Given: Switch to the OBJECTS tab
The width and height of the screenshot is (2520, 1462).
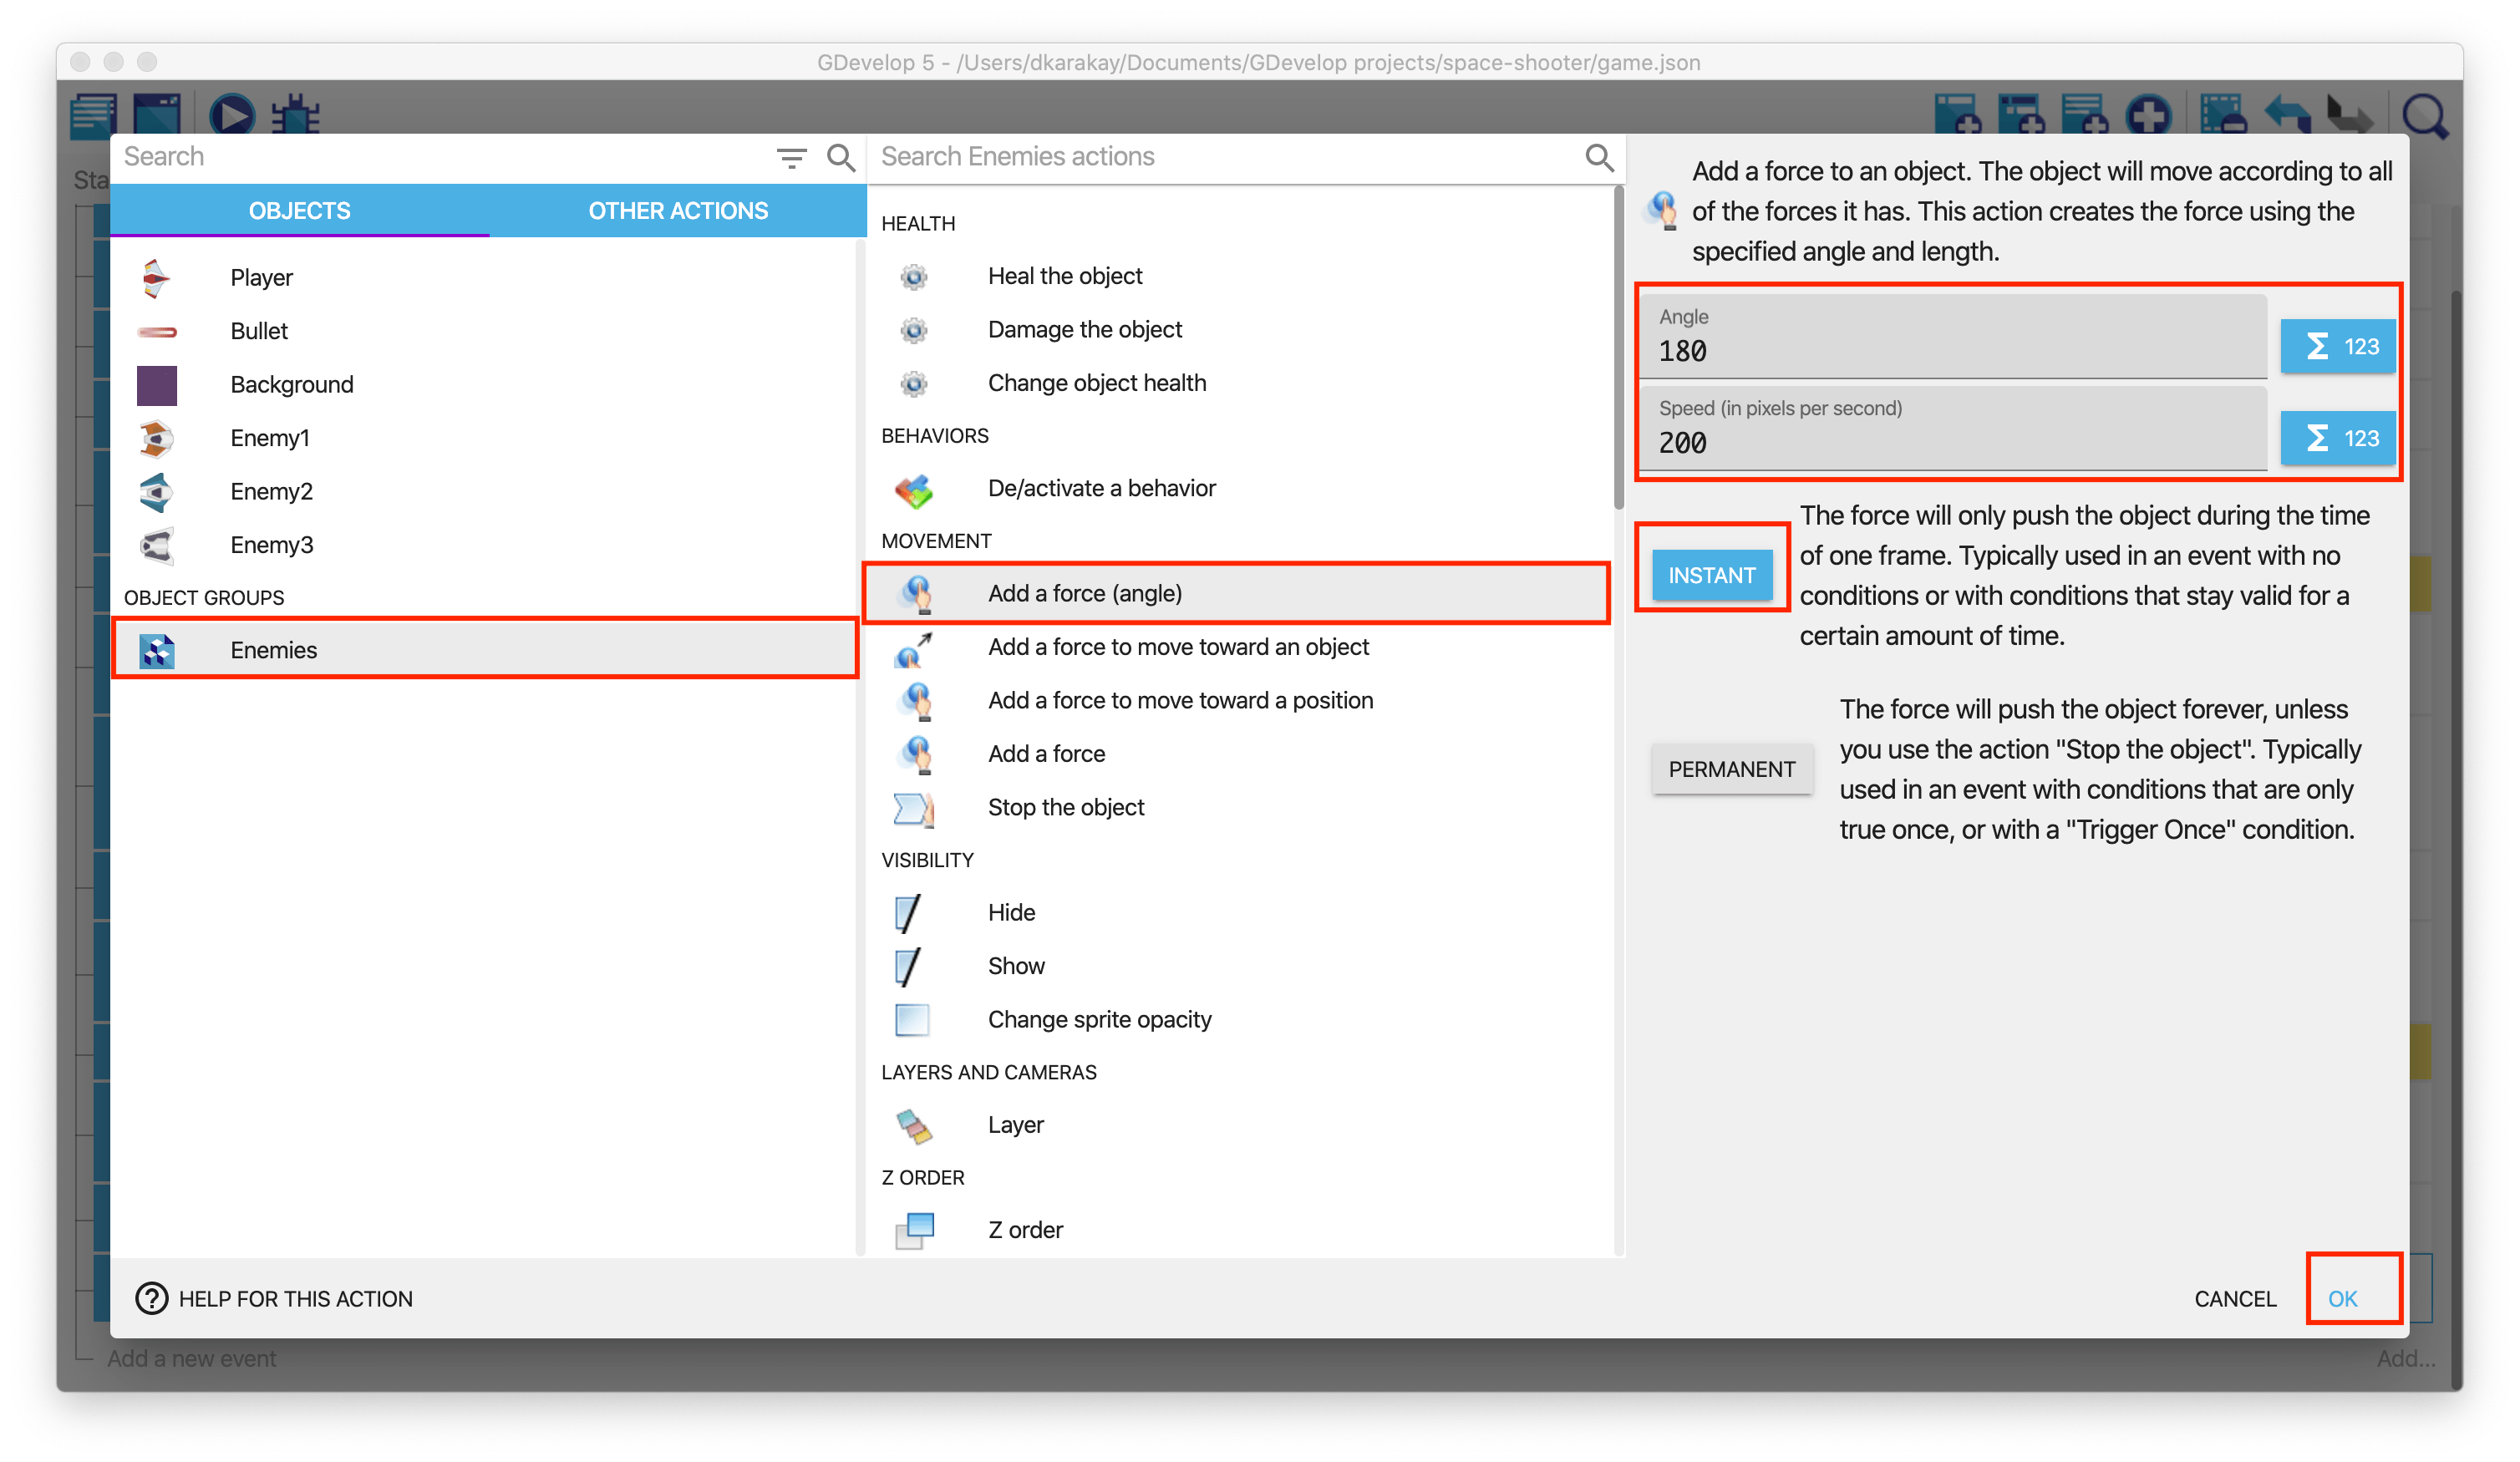Looking at the screenshot, I should pyautogui.click(x=299, y=211).
